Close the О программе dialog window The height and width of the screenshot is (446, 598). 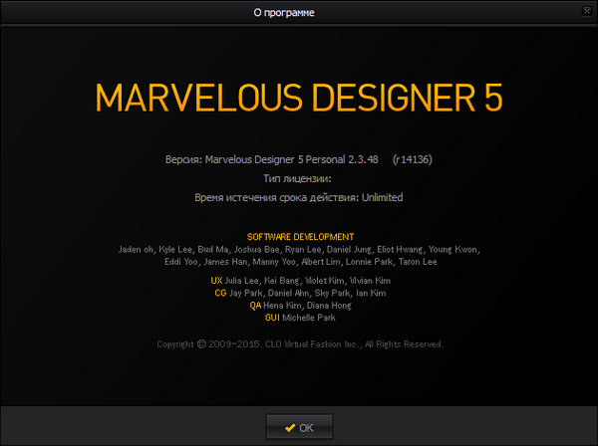(x=587, y=11)
